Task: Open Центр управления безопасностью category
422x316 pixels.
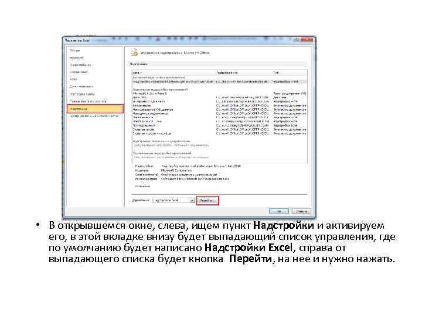Action: pos(94,116)
